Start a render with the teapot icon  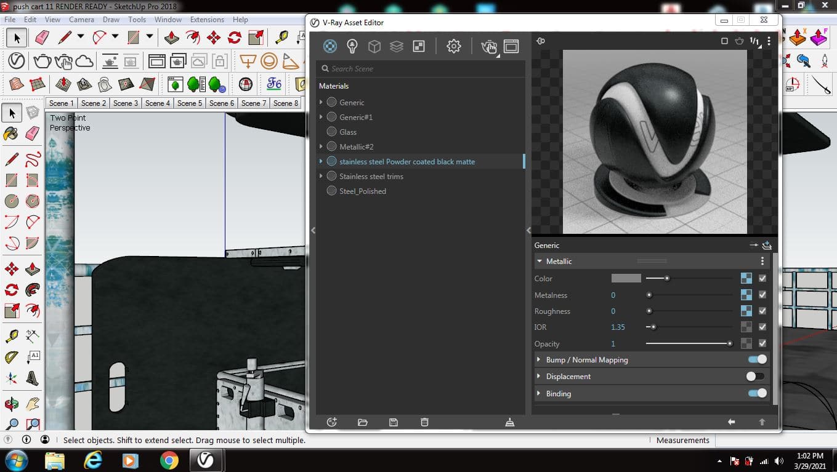(x=42, y=61)
